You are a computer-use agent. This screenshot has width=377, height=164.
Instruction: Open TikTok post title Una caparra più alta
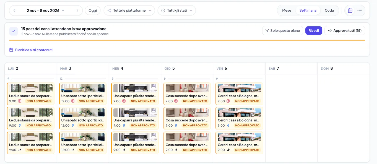pyautogui.click(x=135, y=145)
